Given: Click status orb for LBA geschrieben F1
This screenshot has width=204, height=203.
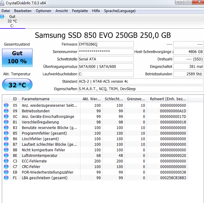Looking at the screenshot, I should pos(6,178).
